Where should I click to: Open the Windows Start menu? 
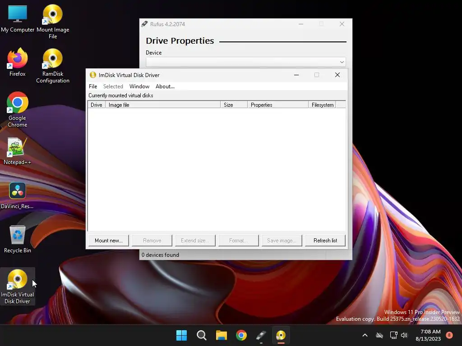pos(181,335)
